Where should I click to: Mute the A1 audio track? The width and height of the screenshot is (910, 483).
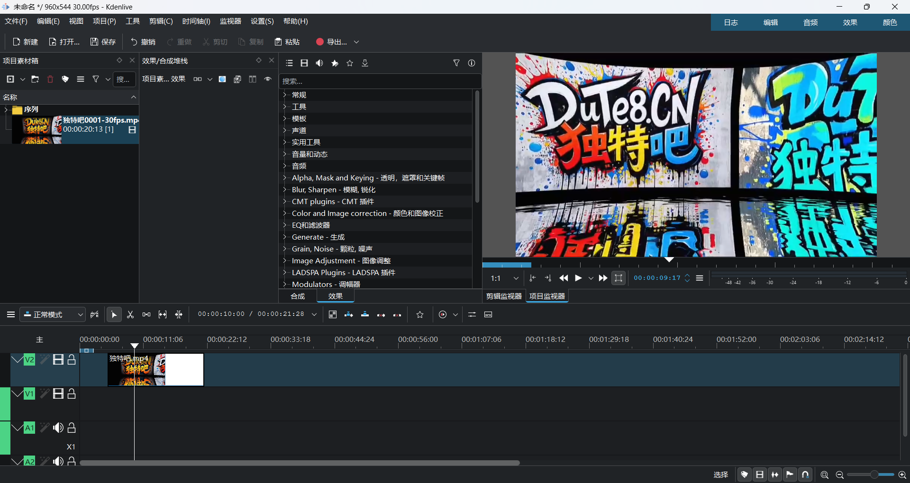[58, 428]
